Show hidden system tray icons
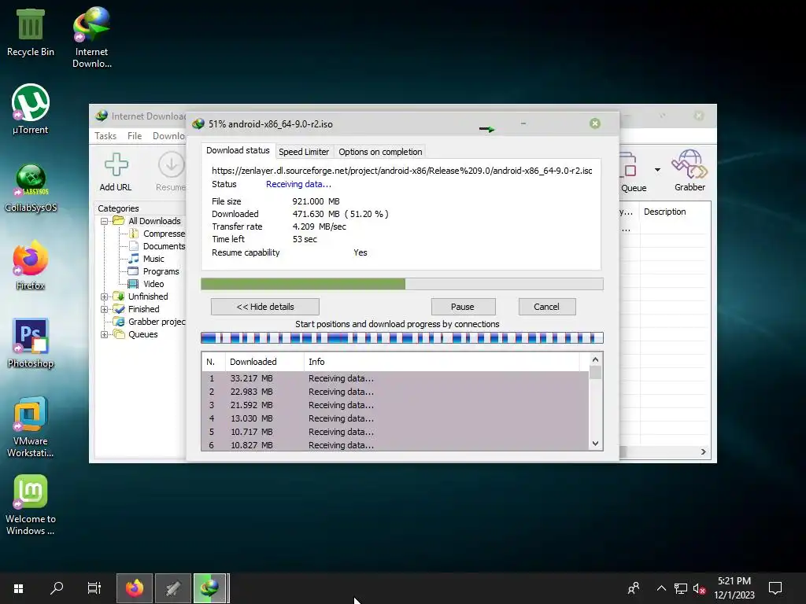Screen dimensions: 806x604 (x=661, y=588)
